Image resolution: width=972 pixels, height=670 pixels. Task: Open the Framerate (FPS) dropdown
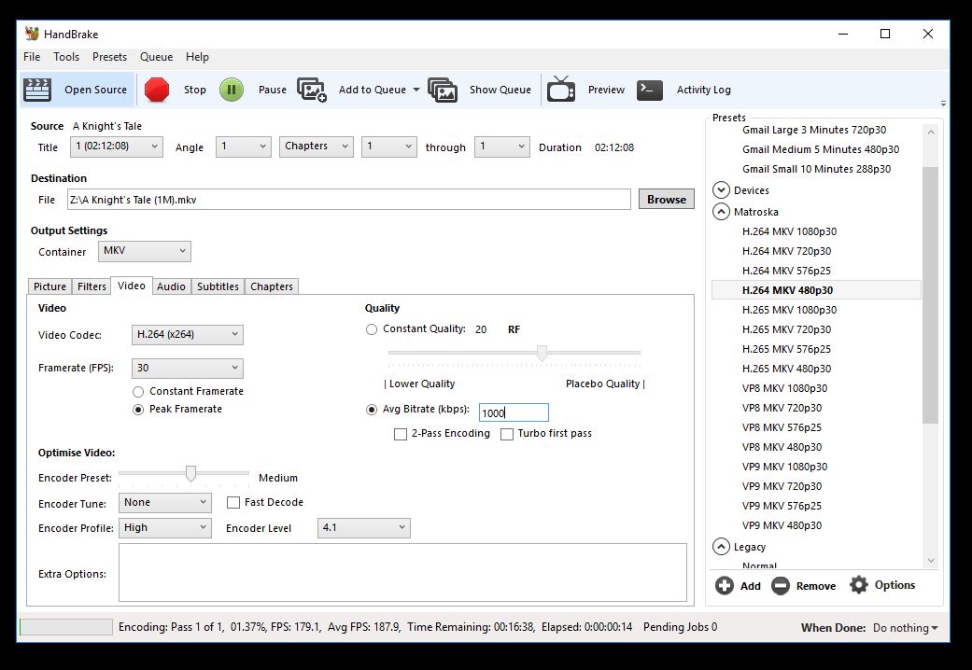(187, 369)
